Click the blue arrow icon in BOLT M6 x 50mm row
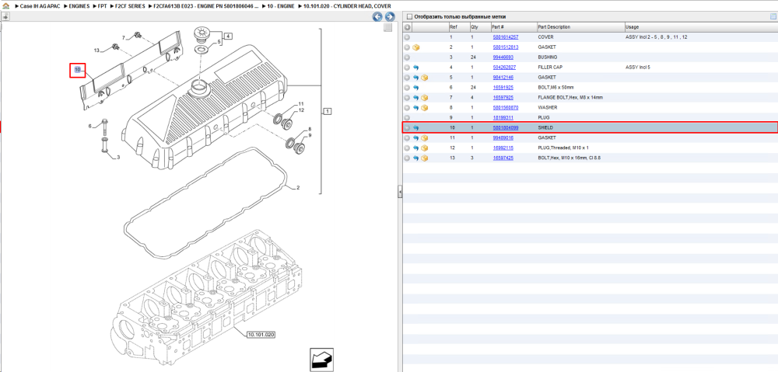 (x=415, y=88)
